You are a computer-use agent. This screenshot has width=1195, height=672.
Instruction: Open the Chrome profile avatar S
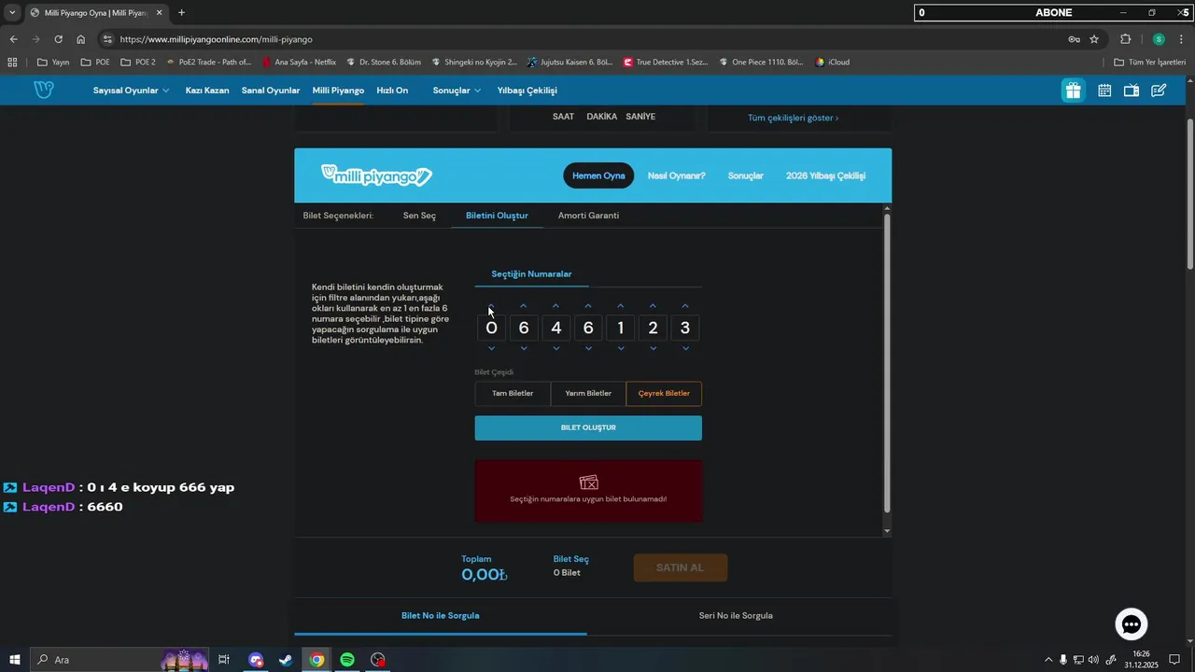coord(1159,39)
